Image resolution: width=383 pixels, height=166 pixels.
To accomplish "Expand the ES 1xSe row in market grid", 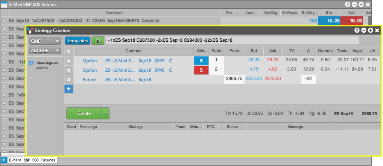I will pyautogui.click(x=4, y=95).
